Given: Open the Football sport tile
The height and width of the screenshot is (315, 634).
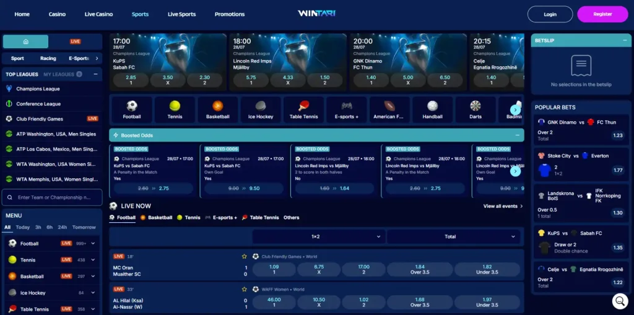Looking at the screenshot, I should [132, 110].
